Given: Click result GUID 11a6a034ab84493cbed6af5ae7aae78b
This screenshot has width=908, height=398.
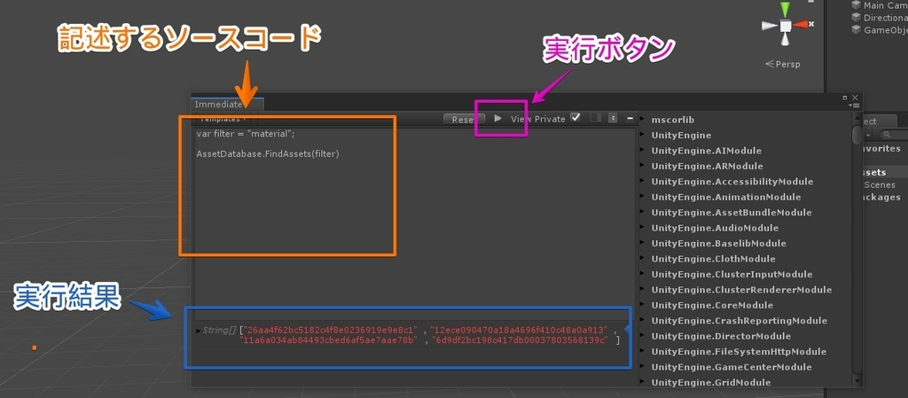Looking at the screenshot, I should point(329,340).
